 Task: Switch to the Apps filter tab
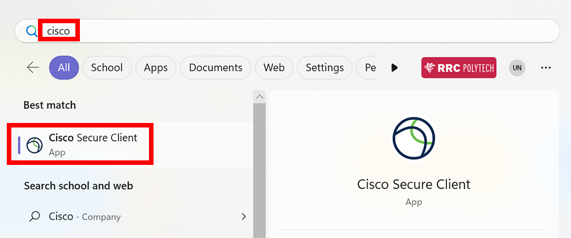point(155,67)
